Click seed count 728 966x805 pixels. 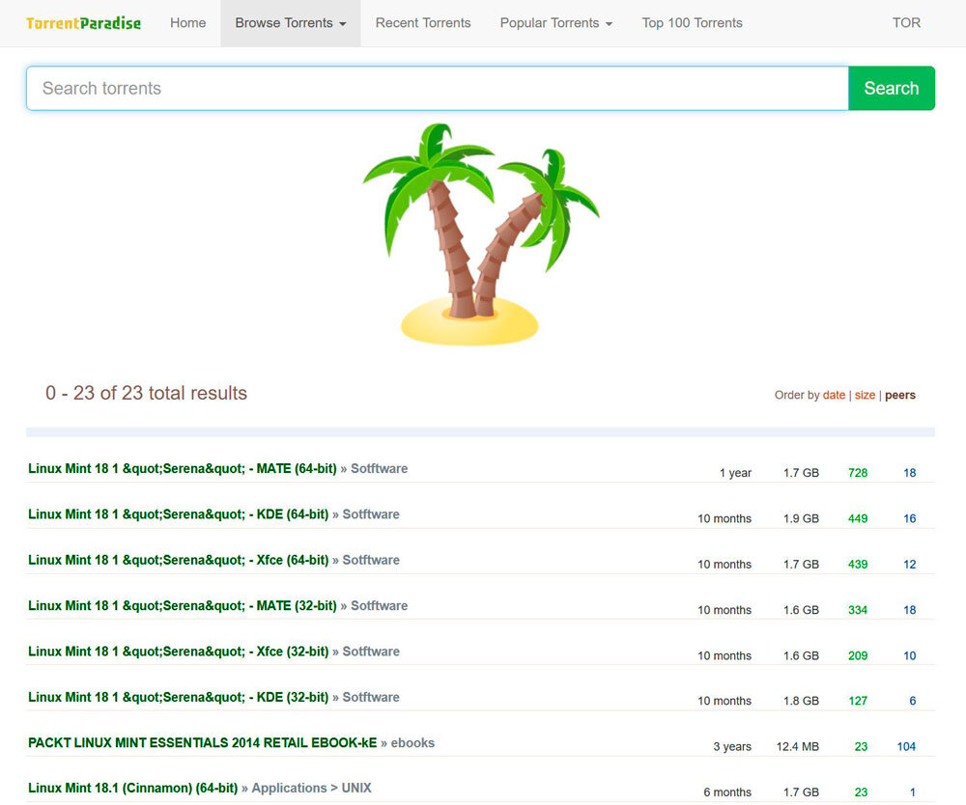point(858,473)
